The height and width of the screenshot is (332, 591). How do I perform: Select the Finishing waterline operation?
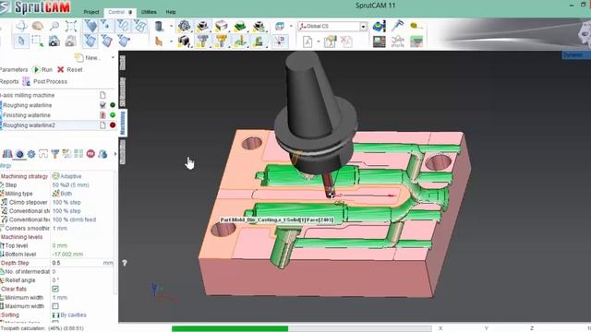click(27, 115)
